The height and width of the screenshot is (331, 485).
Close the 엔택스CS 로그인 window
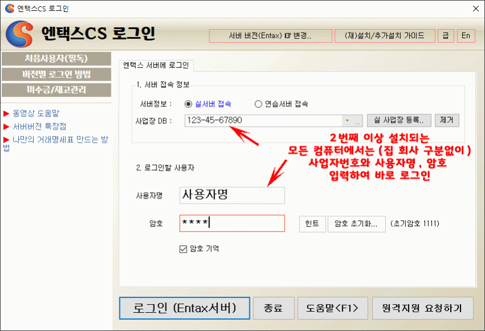tap(476, 9)
